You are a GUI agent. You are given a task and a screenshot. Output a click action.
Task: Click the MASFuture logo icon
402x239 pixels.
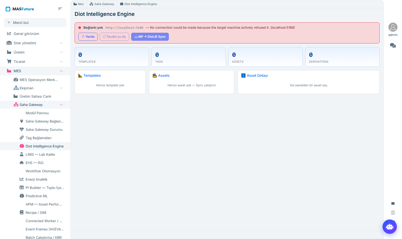[8, 9]
